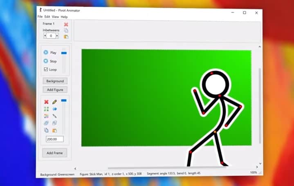Image resolution: width=294 pixels, height=186 pixels.
Task: Lower the figure in the z-order
Action: (x=54, y=123)
